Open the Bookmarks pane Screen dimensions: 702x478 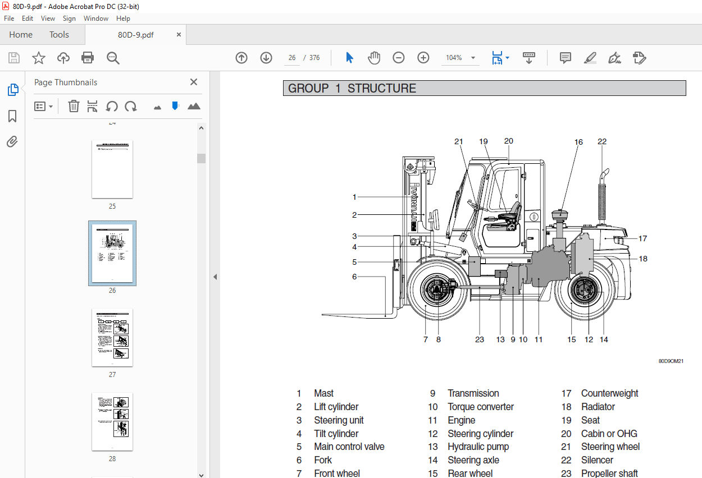(12, 116)
